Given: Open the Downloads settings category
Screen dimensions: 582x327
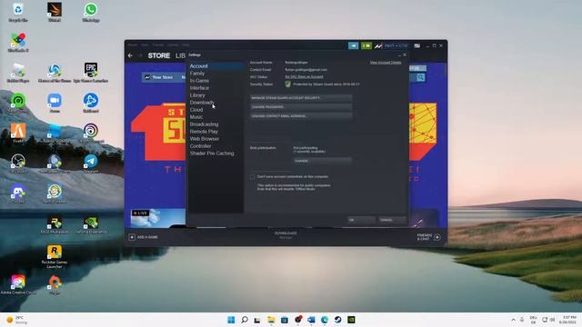Looking at the screenshot, I should tap(202, 103).
